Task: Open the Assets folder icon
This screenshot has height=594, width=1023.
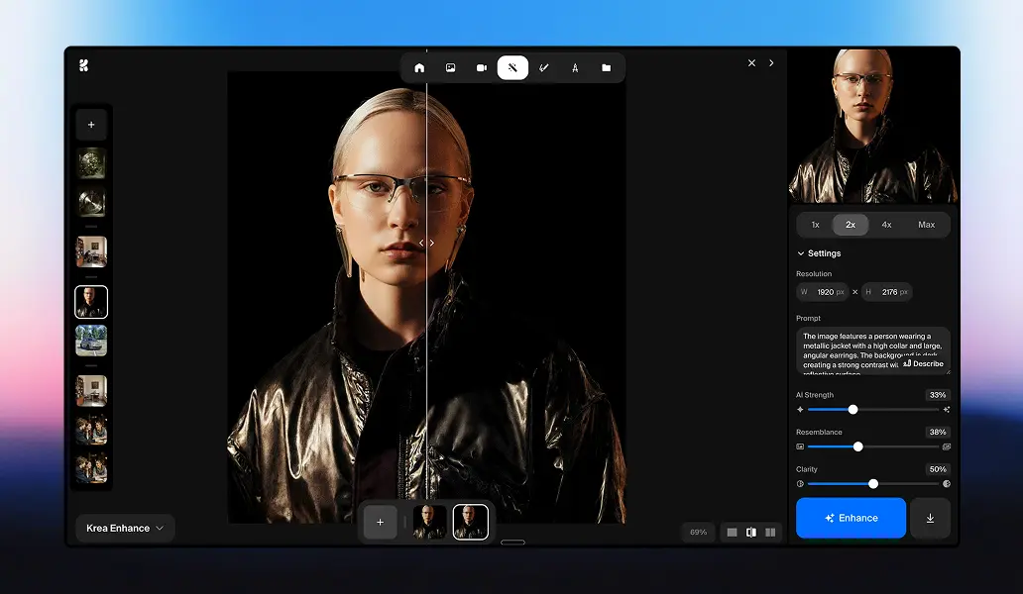Action: tap(606, 67)
